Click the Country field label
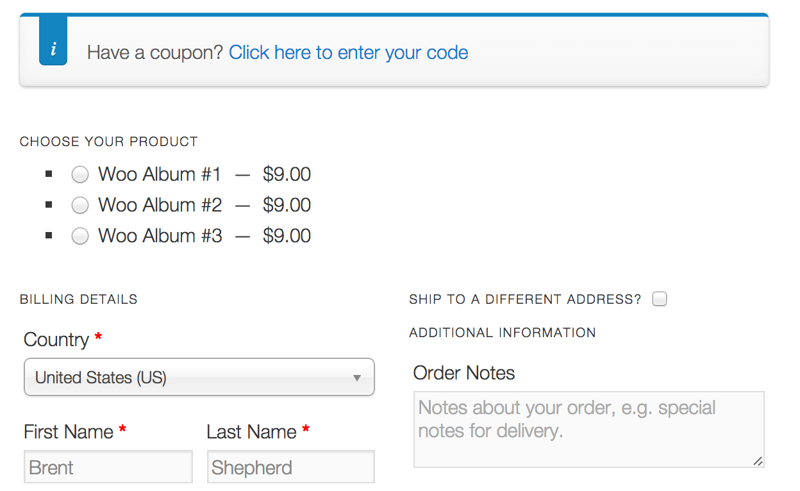This screenshot has width=800, height=491. click(56, 340)
